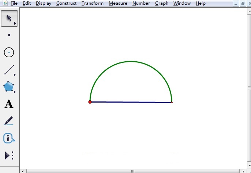Select the Polygon tool
Image resolution: width=251 pixels, height=173 pixels.
coord(8,86)
